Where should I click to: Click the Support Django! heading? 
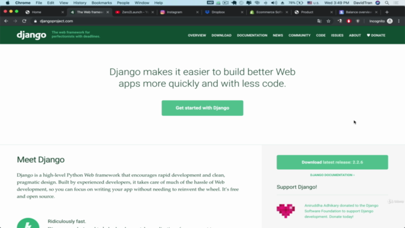297,187
